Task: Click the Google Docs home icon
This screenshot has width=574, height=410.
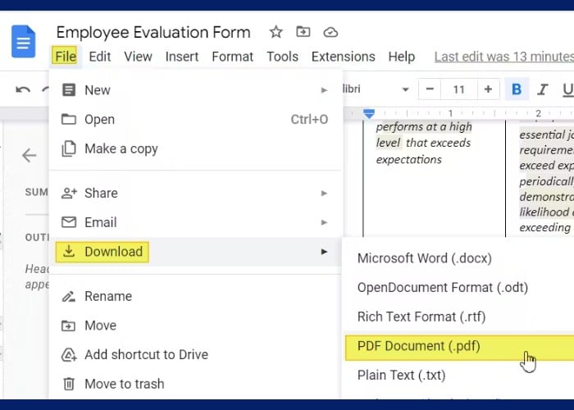Action: [x=24, y=41]
